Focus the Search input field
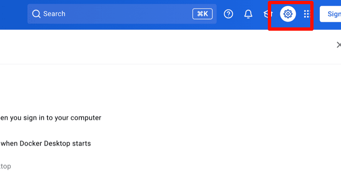Viewport: 341px width, 171px height. coord(122,14)
